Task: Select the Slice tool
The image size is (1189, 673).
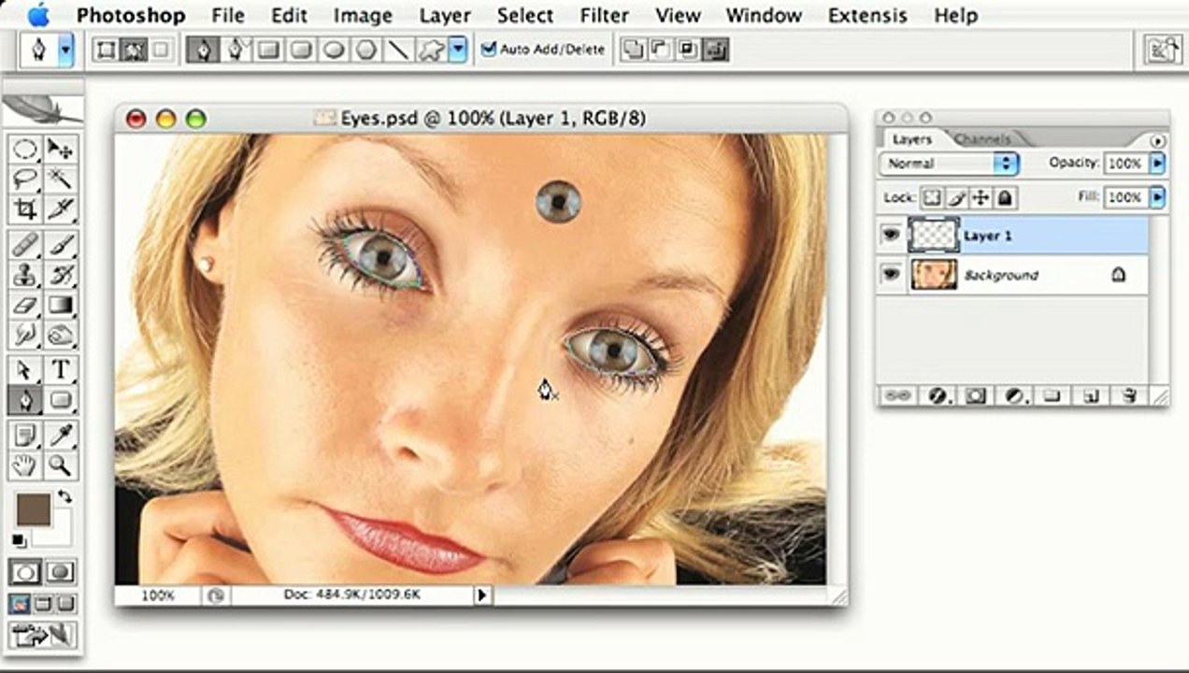Action: pos(61,208)
